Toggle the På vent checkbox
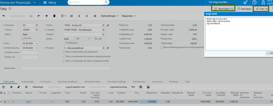 [22, 38]
